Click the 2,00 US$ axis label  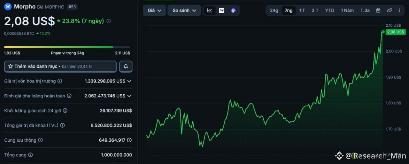(393, 51)
